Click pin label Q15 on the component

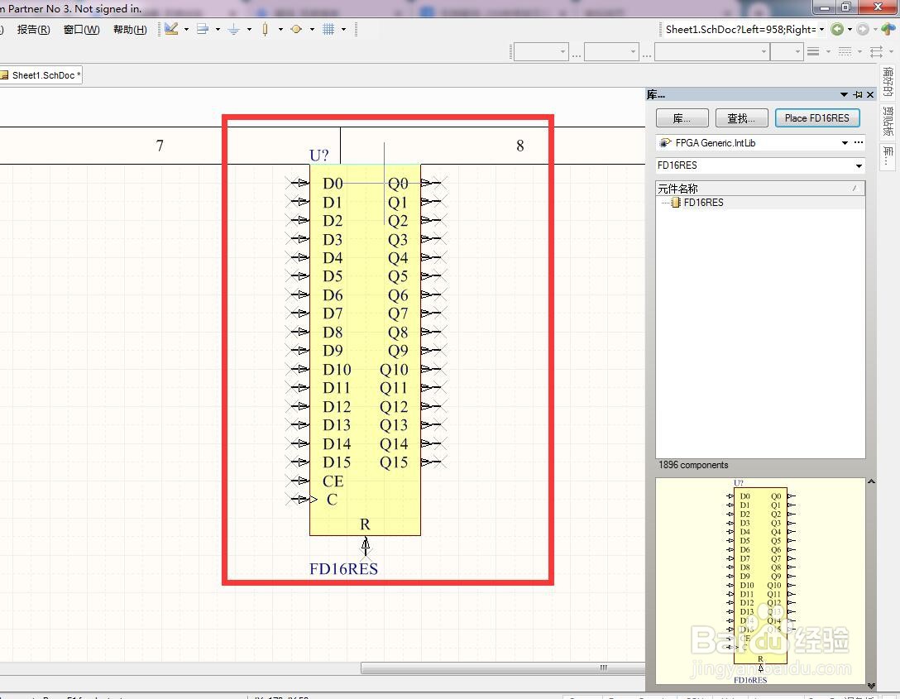coord(394,462)
